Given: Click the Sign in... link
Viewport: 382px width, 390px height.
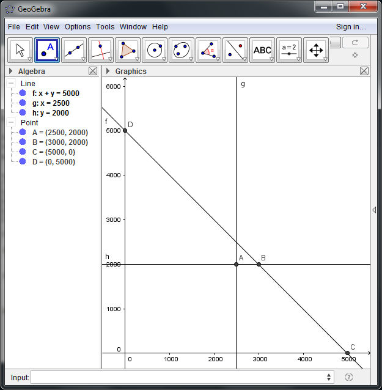Looking at the screenshot, I should tap(351, 27).
